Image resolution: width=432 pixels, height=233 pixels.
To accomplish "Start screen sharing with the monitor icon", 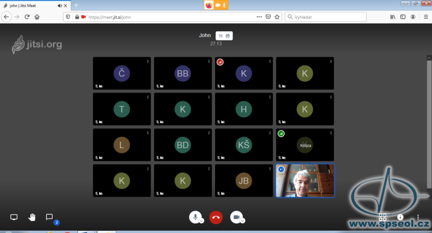I will (x=14, y=217).
